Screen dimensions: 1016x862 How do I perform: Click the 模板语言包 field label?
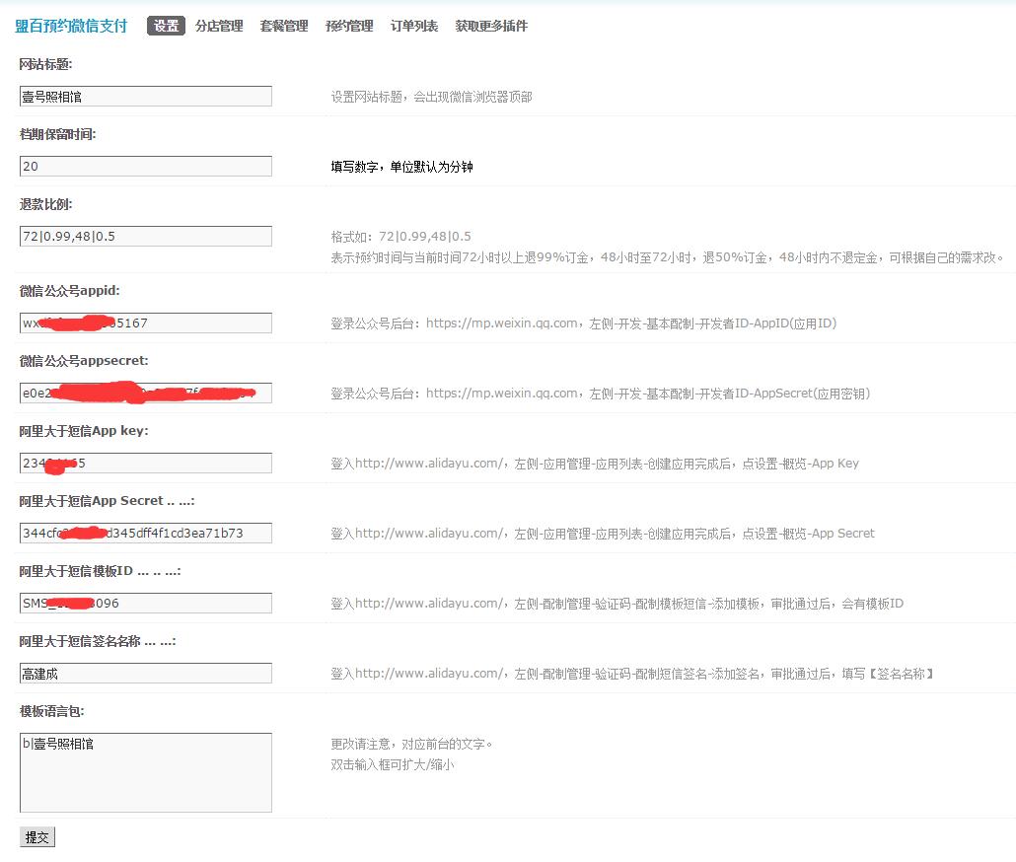52,711
